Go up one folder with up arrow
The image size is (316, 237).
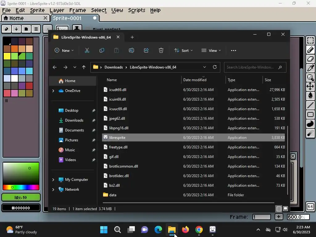point(84,67)
